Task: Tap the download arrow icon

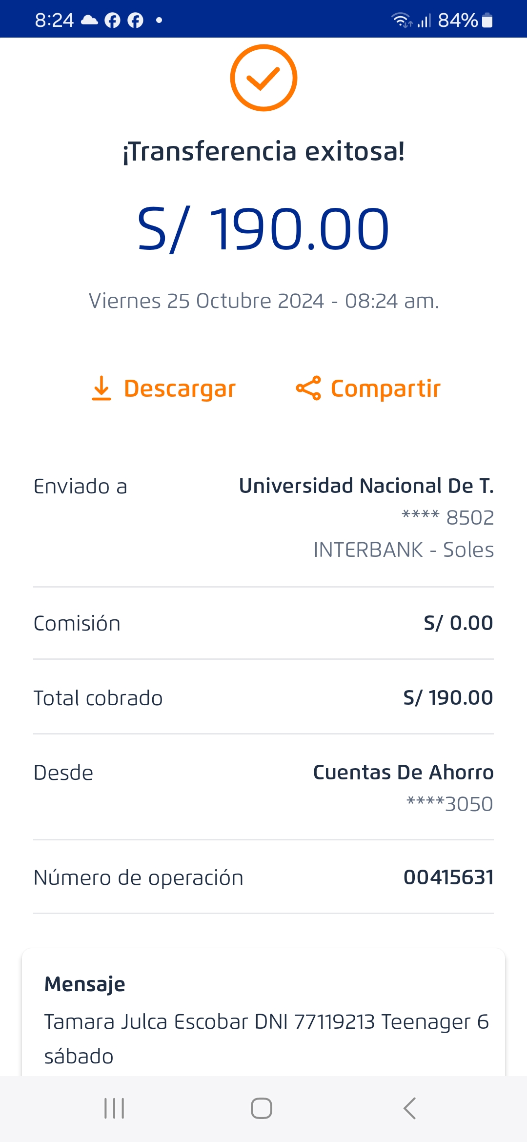Action: tap(101, 388)
